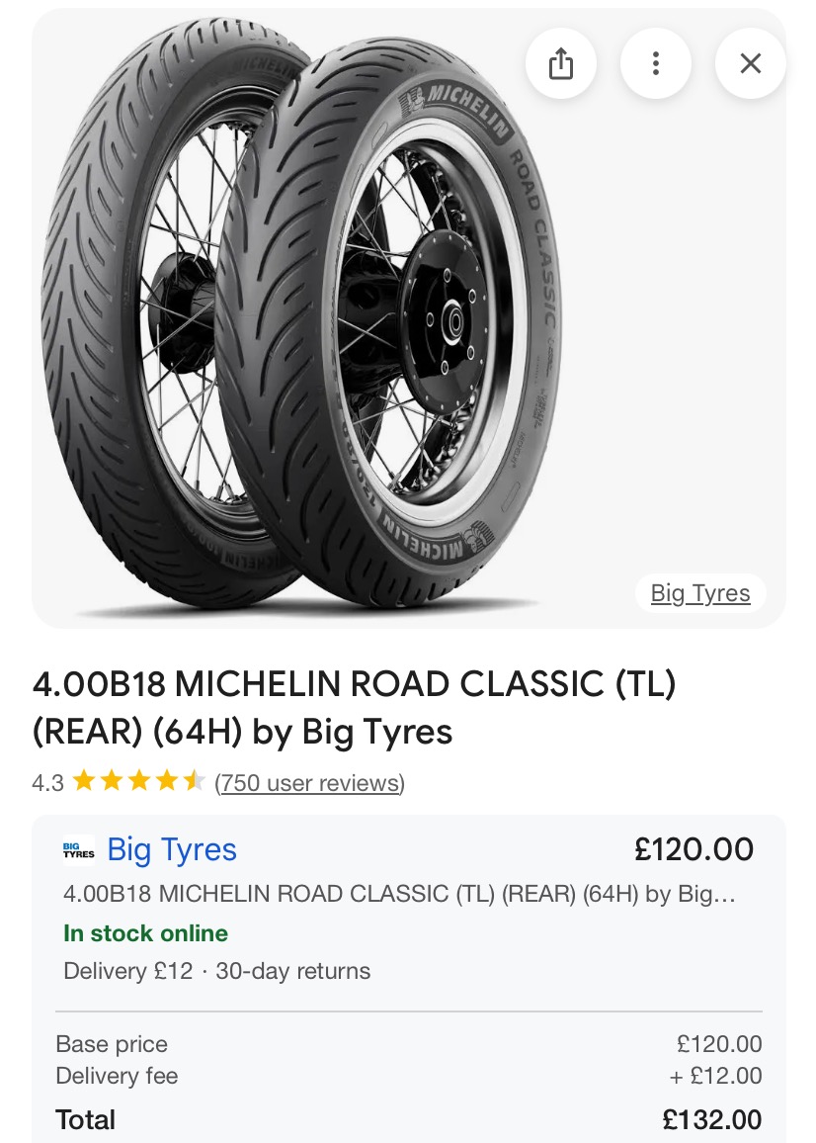Open the three-dot more options menu

point(655,64)
